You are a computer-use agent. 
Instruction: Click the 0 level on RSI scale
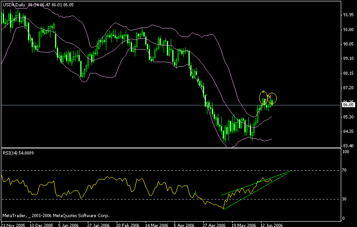pyautogui.click(x=343, y=218)
